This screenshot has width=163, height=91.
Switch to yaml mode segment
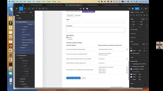coord(77,15)
